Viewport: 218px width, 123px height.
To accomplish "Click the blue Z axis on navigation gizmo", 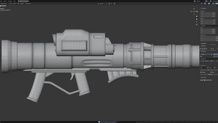I will click(x=194, y=9).
